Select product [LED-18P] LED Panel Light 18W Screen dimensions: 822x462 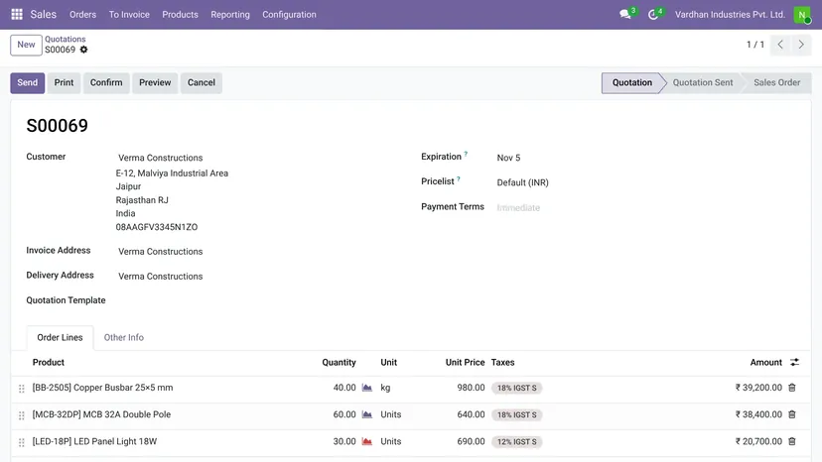point(94,441)
